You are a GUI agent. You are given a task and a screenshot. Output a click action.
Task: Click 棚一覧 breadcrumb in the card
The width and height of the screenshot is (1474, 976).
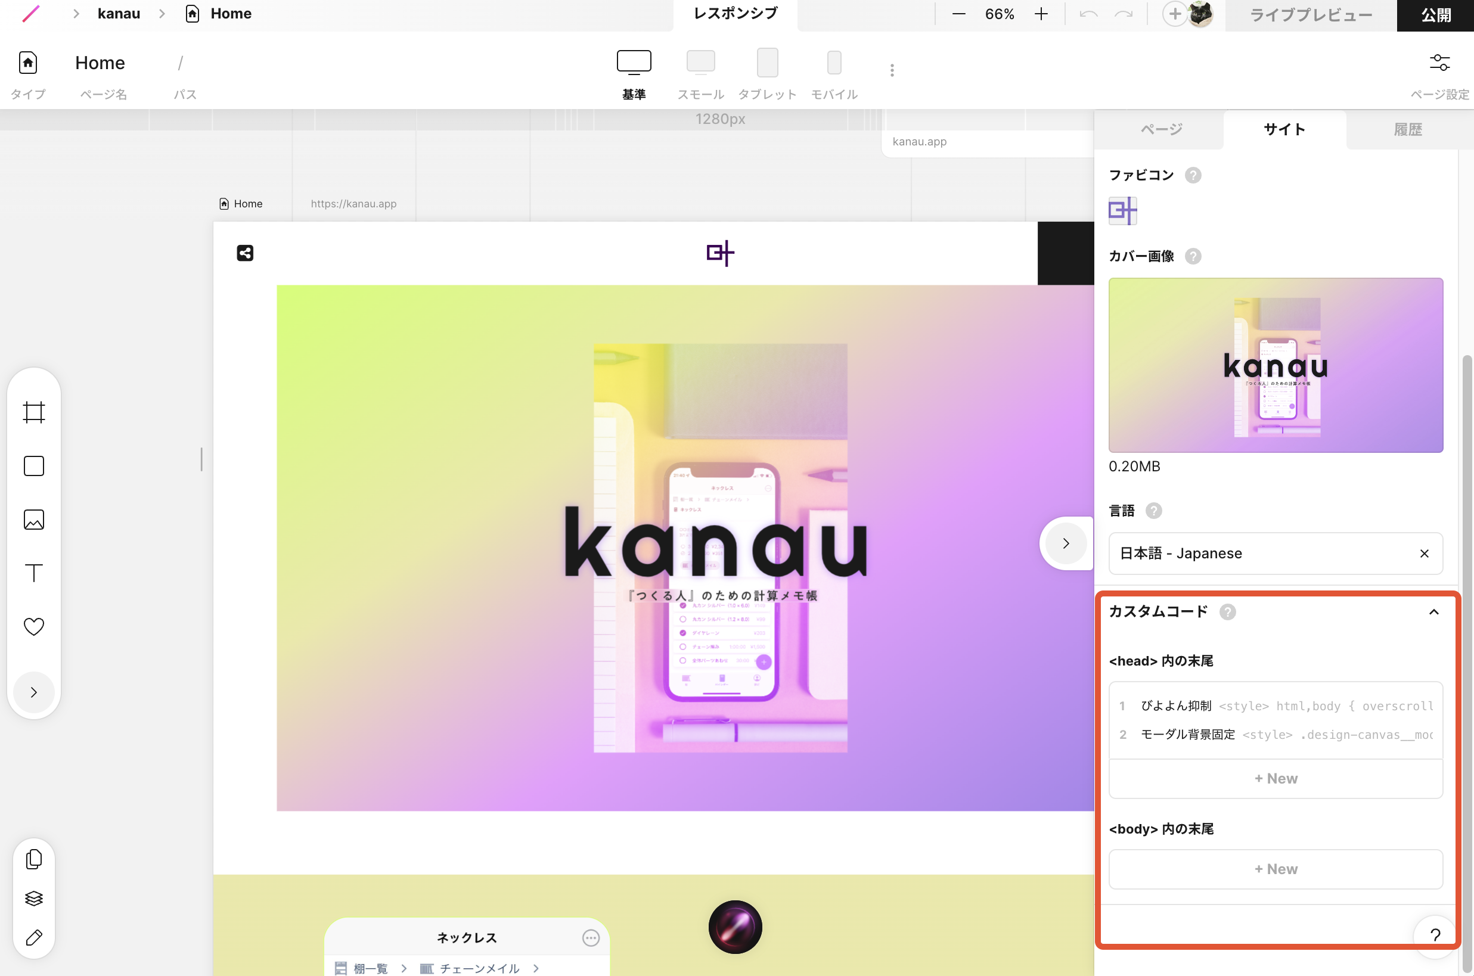tap(361, 968)
